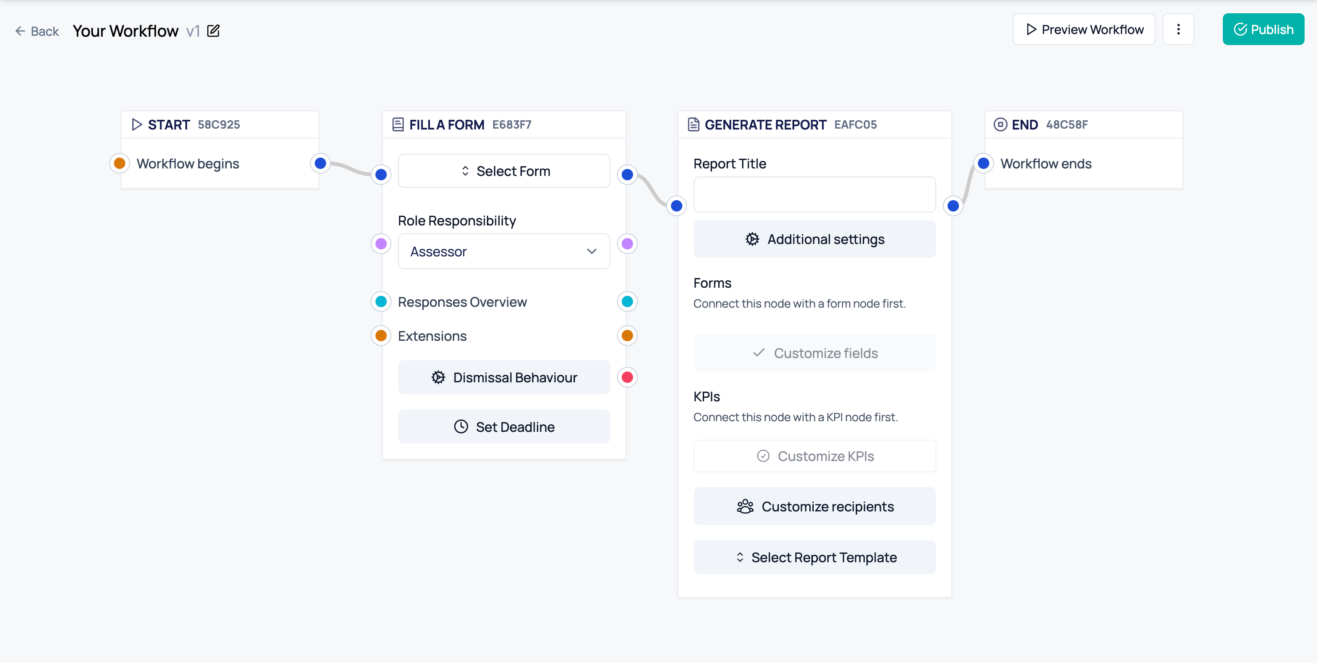Viewport: 1317px width, 663px height.
Task: Click the Publish button
Action: [1263, 30]
